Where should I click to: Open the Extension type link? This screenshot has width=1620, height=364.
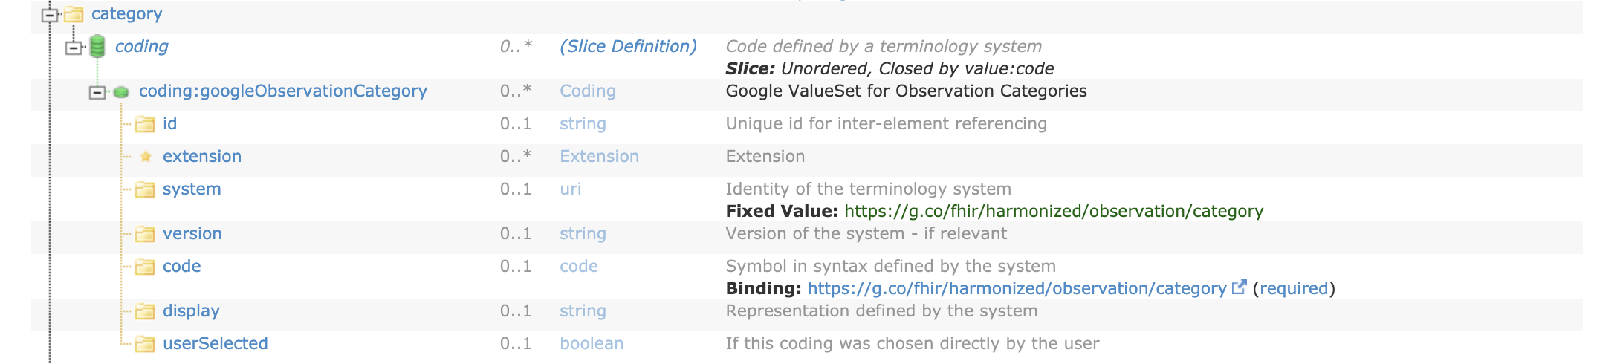(599, 156)
